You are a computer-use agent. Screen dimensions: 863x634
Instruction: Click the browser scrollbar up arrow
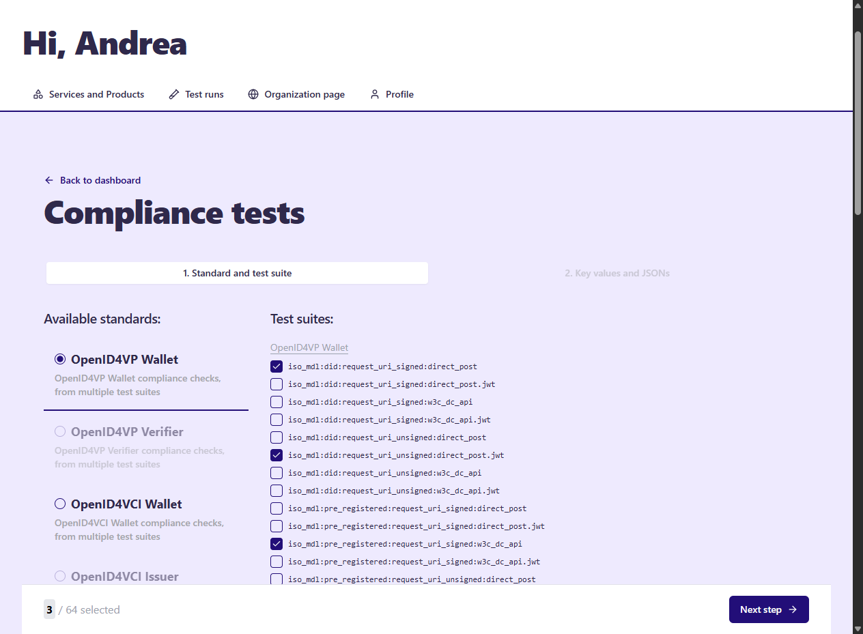tap(858, 5)
